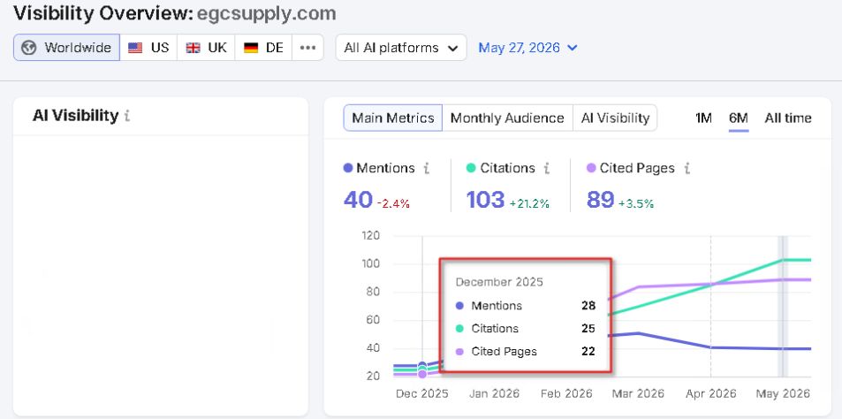Click the info icon beside AI Visibility heading

tap(127, 116)
